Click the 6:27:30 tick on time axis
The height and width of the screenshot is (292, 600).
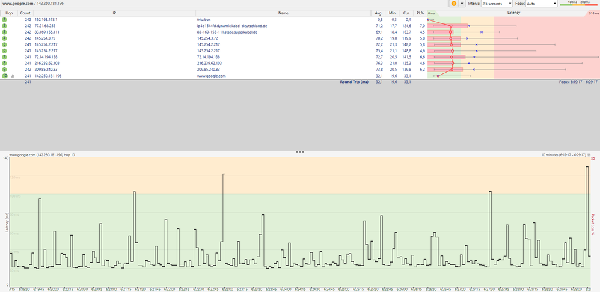click(x=490, y=290)
